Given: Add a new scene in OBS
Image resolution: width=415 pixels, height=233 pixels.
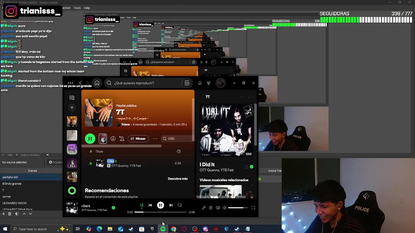Looking at the screenshot, I should [3, 214].
